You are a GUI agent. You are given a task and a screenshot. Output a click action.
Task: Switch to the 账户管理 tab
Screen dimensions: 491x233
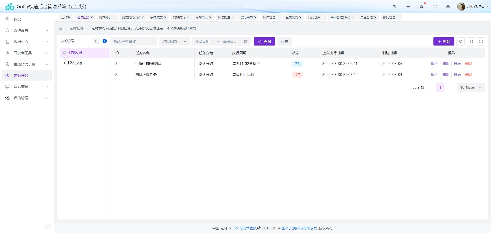269,17
